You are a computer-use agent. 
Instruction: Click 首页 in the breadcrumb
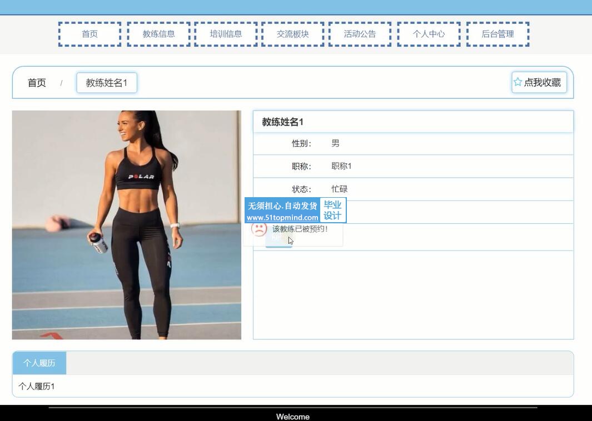pyautogui.click(x=37, y=83)
